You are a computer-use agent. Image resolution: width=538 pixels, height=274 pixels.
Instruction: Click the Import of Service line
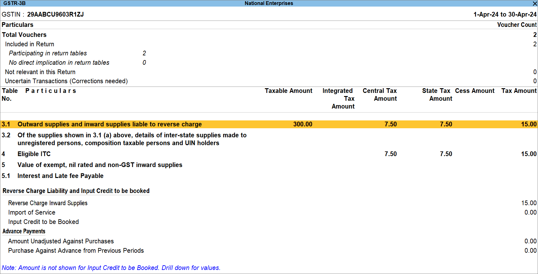(32, 212)
